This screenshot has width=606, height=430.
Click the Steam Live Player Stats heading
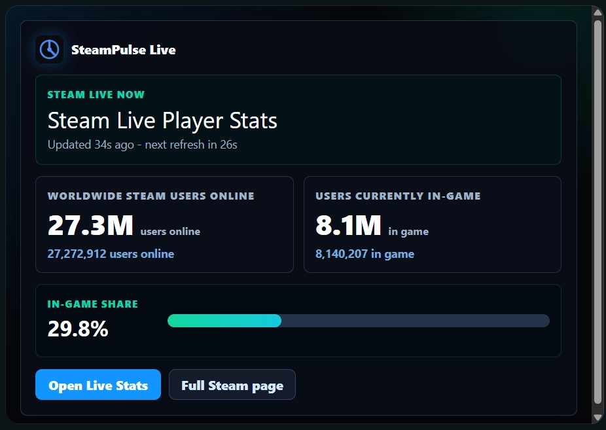click(x=162, y=120)
